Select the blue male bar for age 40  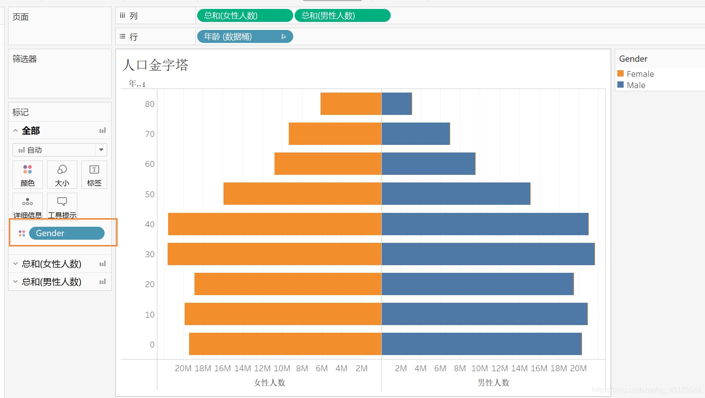[485, 224]
